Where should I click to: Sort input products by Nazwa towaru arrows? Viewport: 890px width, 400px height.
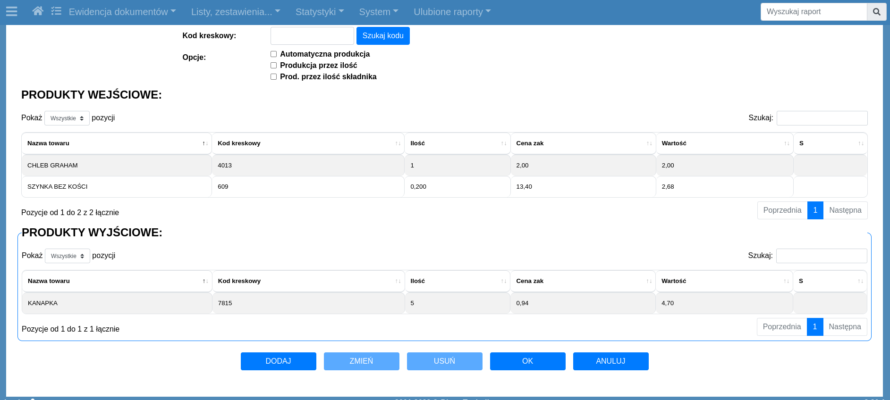[205, 143]
